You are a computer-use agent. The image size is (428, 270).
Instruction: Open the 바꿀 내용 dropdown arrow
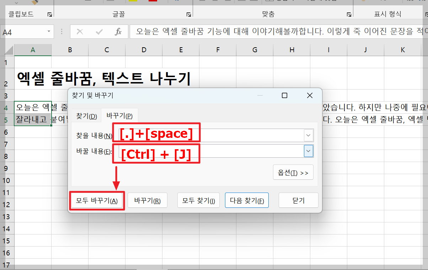tap(308, 151)
